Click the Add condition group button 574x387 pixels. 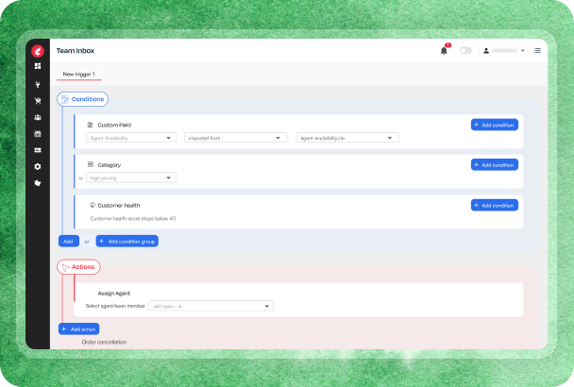[x=127, y=242]
